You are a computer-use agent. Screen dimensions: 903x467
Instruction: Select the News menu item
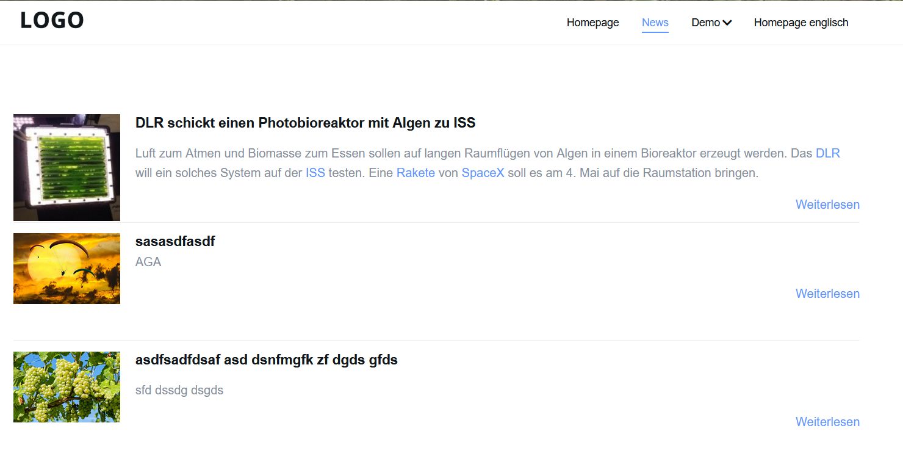[655, 23]
